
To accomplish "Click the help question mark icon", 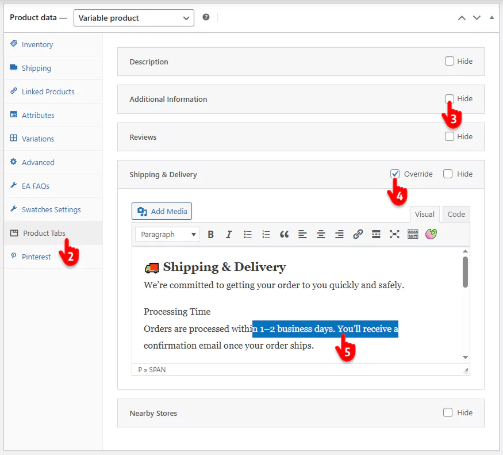I will pos(206,17).
